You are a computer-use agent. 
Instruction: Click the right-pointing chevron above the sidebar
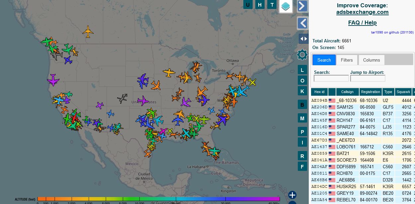point(302,6)
